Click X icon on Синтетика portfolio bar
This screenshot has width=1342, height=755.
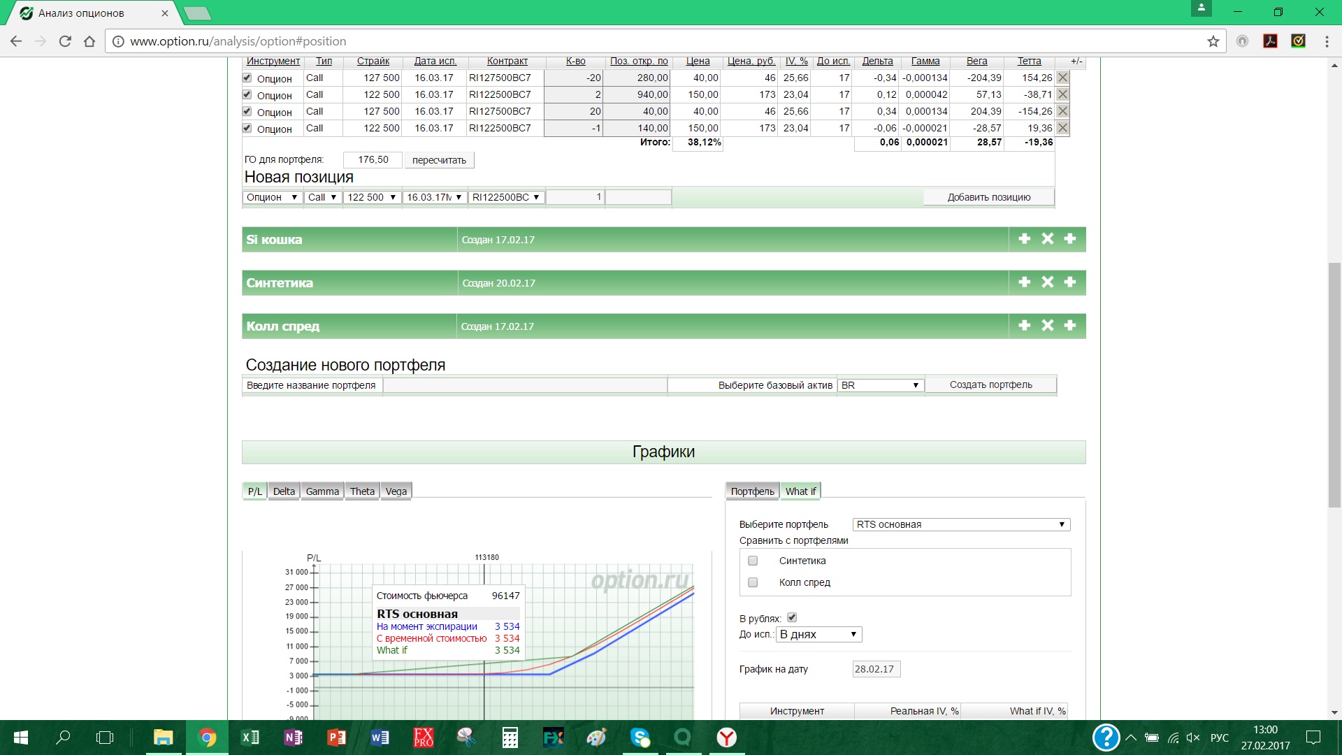coord(1047,282)
